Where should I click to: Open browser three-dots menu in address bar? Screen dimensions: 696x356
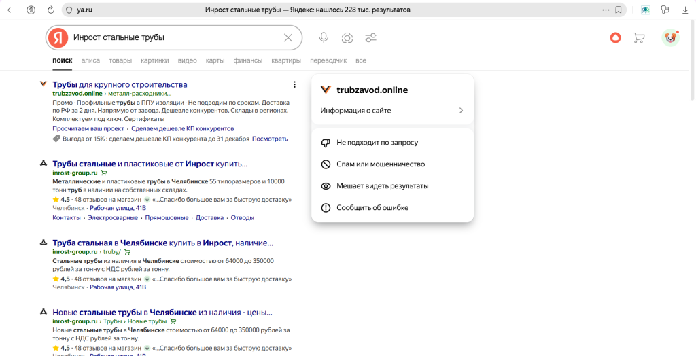606,10
